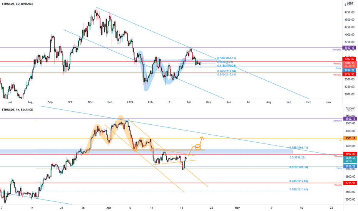Click Feb on the 1D time axis
The height and width of the screenshot is (211, 358).
coord(150,102)
